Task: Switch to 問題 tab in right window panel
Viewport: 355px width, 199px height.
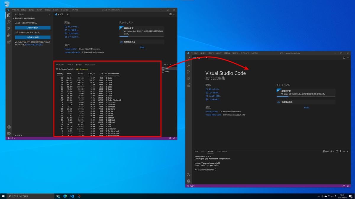Action: 196,151
